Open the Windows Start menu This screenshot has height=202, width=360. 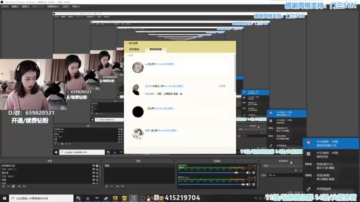(4, 198)
